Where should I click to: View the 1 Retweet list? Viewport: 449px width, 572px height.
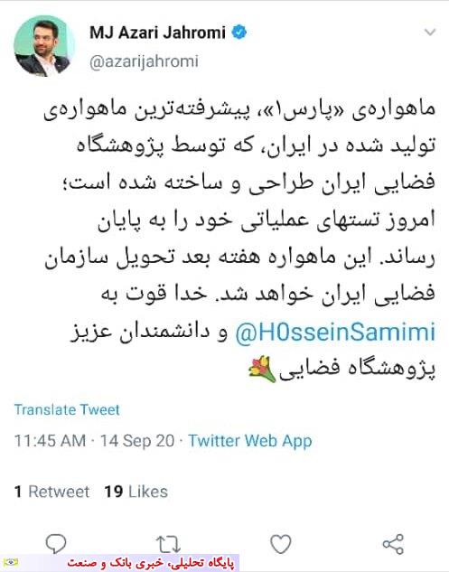click(51, 492)
